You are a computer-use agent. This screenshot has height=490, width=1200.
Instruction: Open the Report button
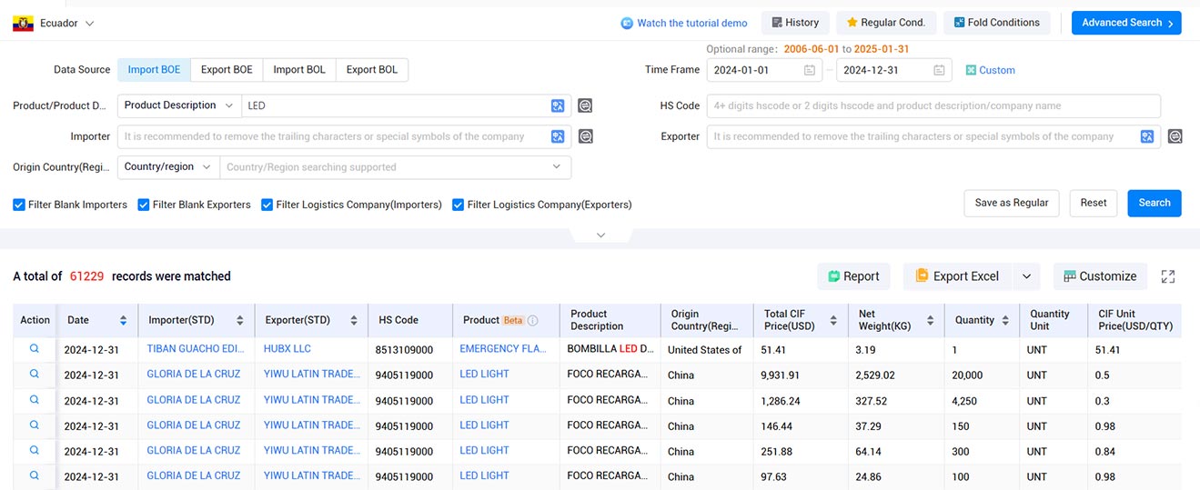click(x=854, y=276)
